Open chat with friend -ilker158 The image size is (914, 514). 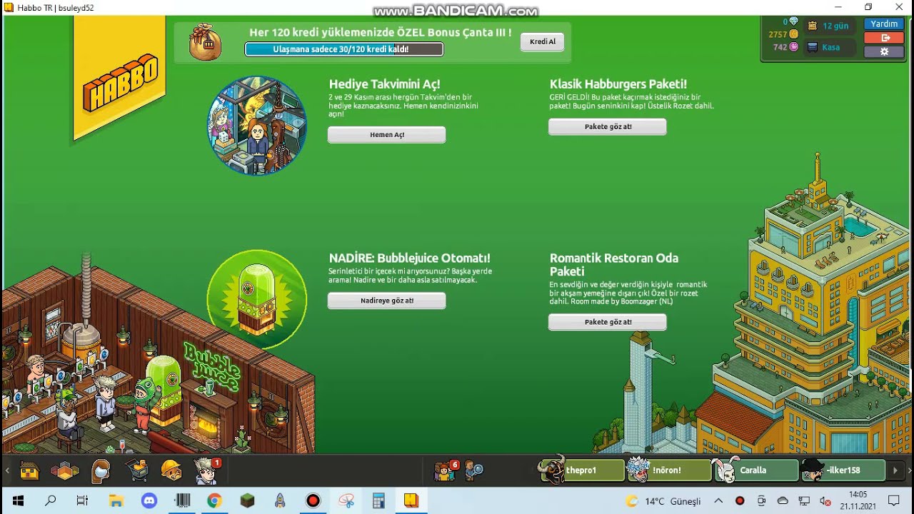pyautogui.click(x=843, y=470)
